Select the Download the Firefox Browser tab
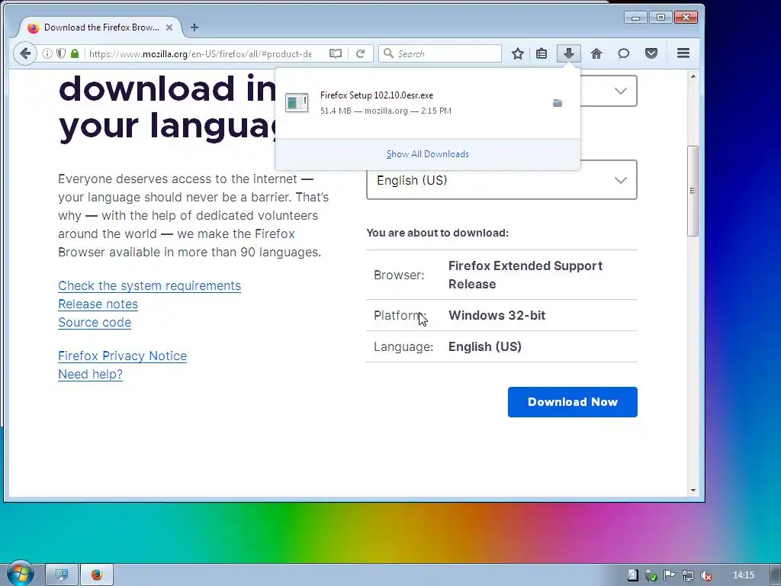 100,27
